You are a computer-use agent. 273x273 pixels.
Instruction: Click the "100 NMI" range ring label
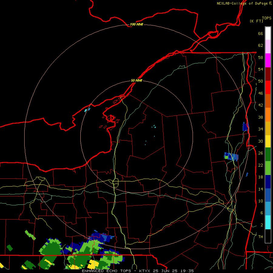[136, 24]
